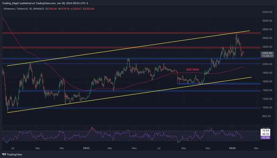Click the 1200.00 price axis label
277x158 pixels.
267,99
